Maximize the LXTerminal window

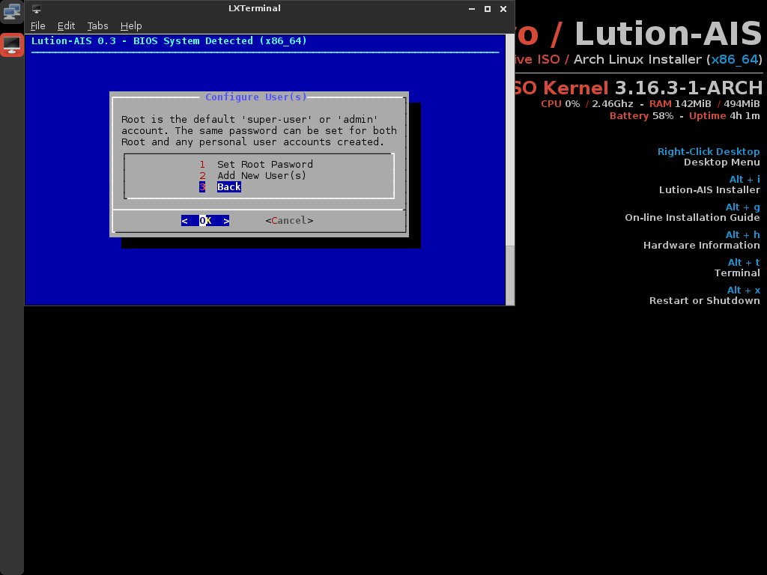tap(487, 9)
